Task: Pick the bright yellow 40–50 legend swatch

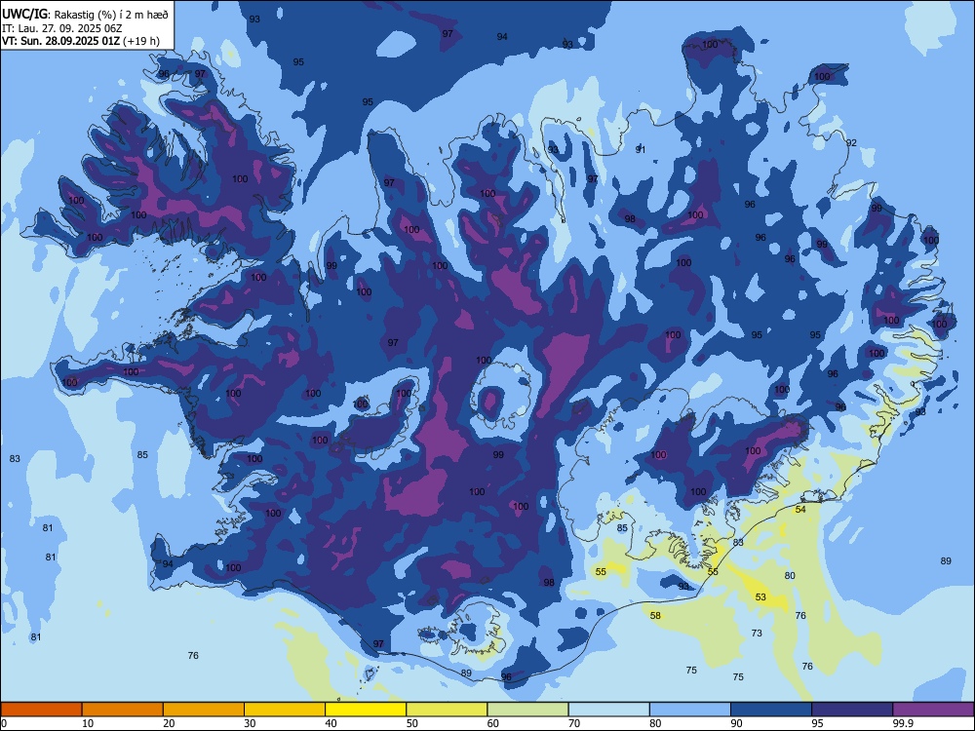Action: [366, 710]
